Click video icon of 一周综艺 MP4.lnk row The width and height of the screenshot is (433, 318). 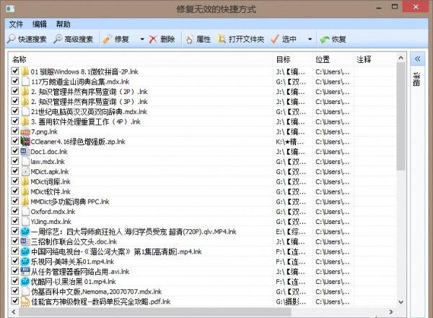pos(25,231)
